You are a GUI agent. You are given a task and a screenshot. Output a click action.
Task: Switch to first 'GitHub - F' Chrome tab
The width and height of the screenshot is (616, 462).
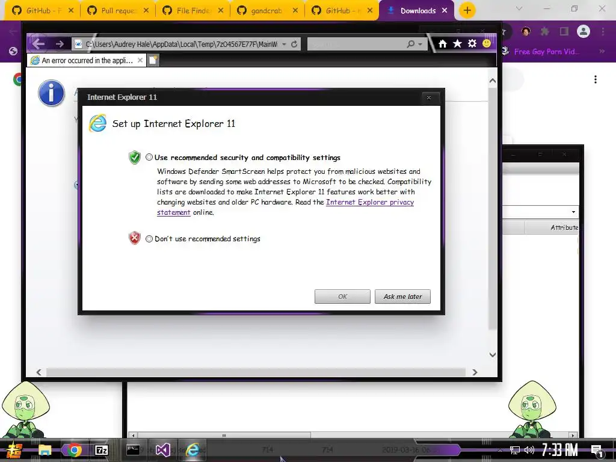click(43, 11)
